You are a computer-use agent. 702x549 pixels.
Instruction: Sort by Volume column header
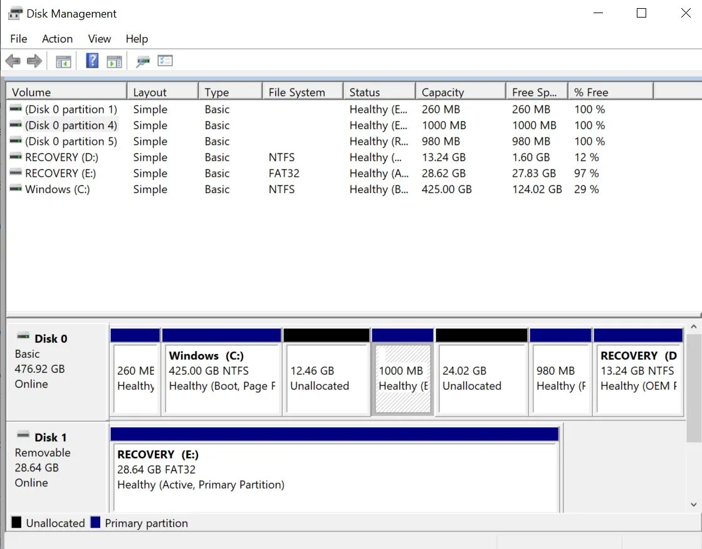point(66,91)
